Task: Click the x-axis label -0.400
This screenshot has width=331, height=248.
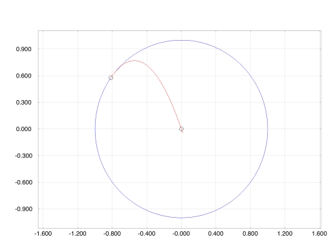Action: [147, 234]
